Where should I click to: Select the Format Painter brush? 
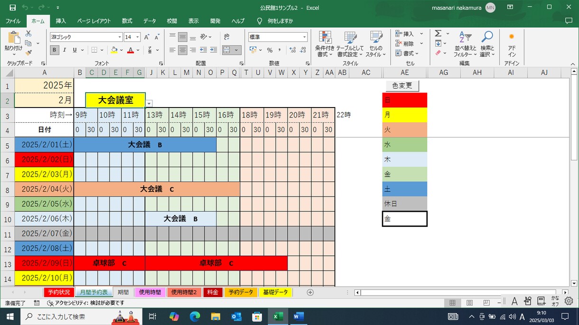pos(28,53)
